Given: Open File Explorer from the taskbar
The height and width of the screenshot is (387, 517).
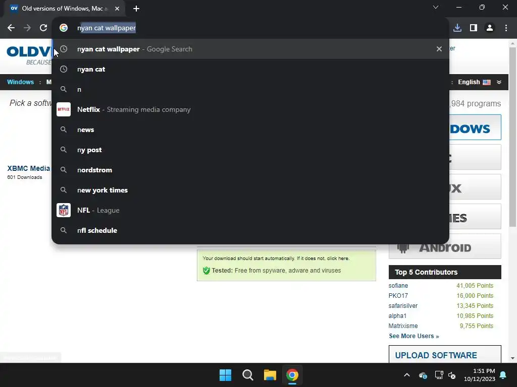Looking at the screenshot, I should coord(270,375).
